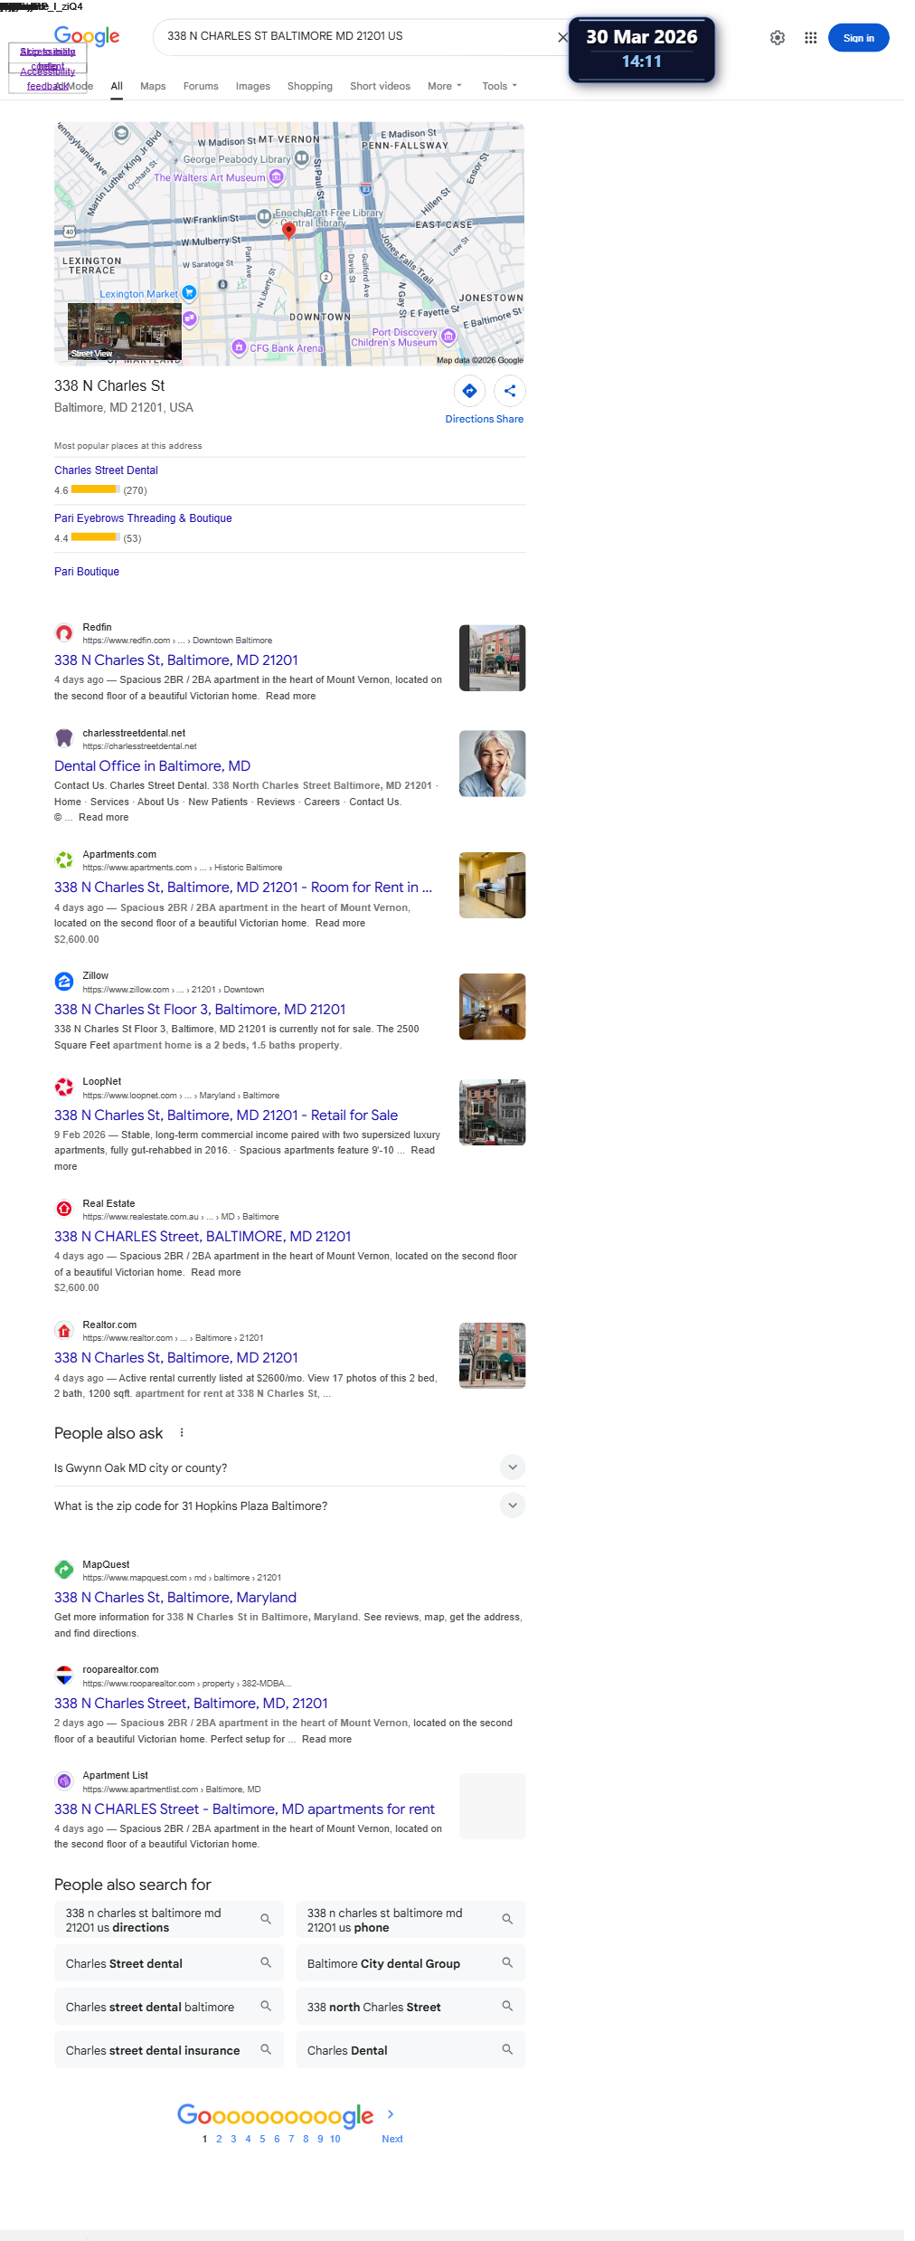
Task: Switch to the Maps tab
Action: (153, 86)
